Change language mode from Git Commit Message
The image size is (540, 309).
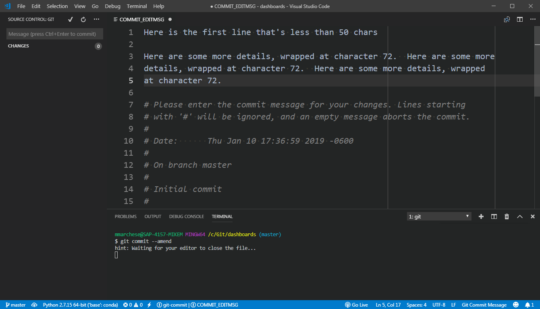click(x=484, y=305)
